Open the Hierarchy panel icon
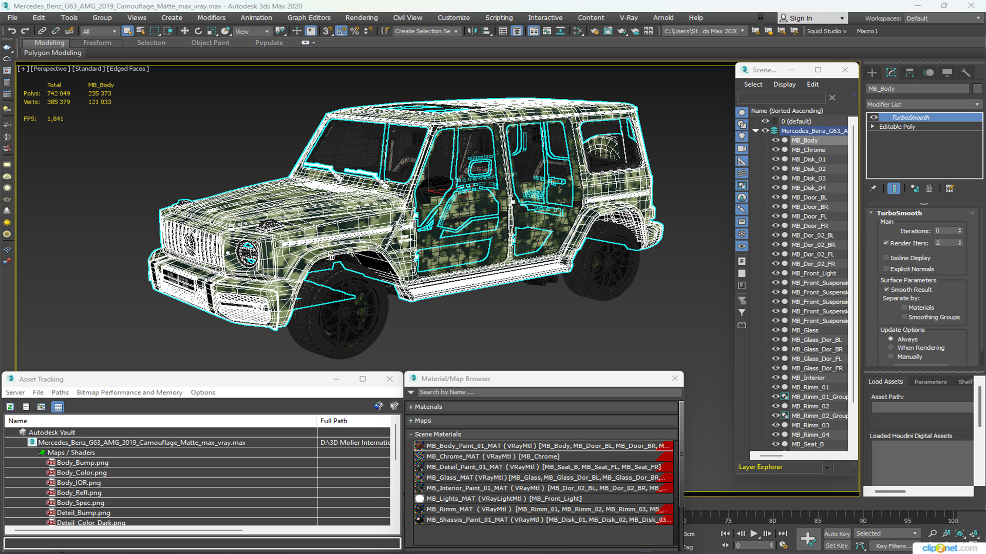 (909, 73)
